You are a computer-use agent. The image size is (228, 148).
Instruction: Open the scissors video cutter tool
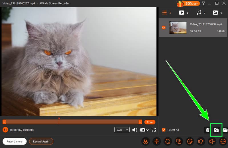[x=146, y=141]
